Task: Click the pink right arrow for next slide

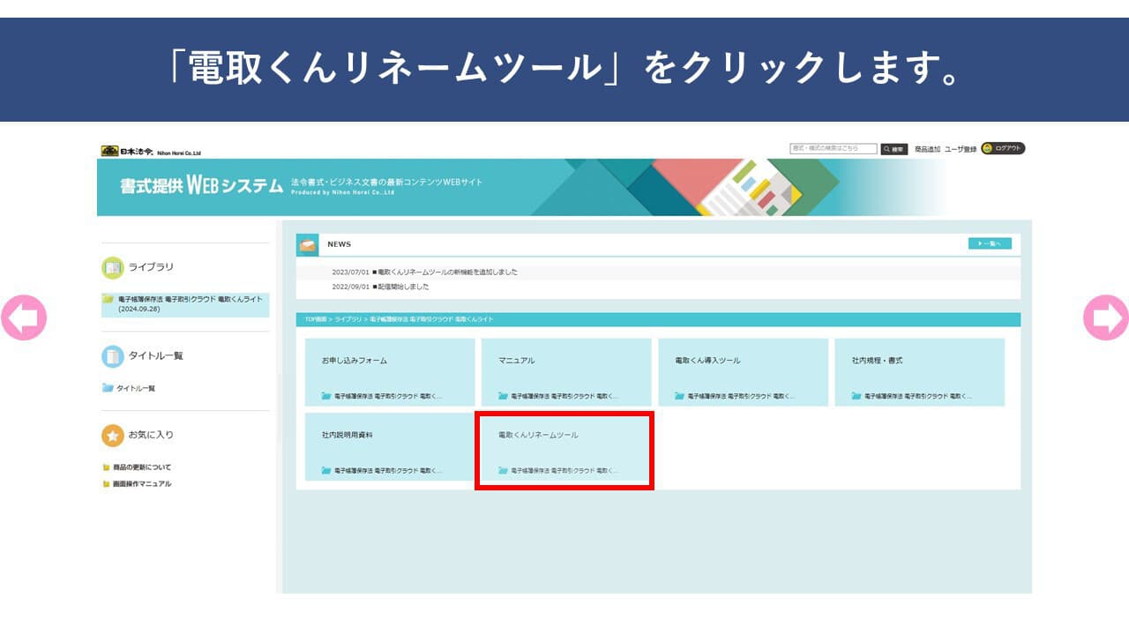Action: coord(1106,317)
